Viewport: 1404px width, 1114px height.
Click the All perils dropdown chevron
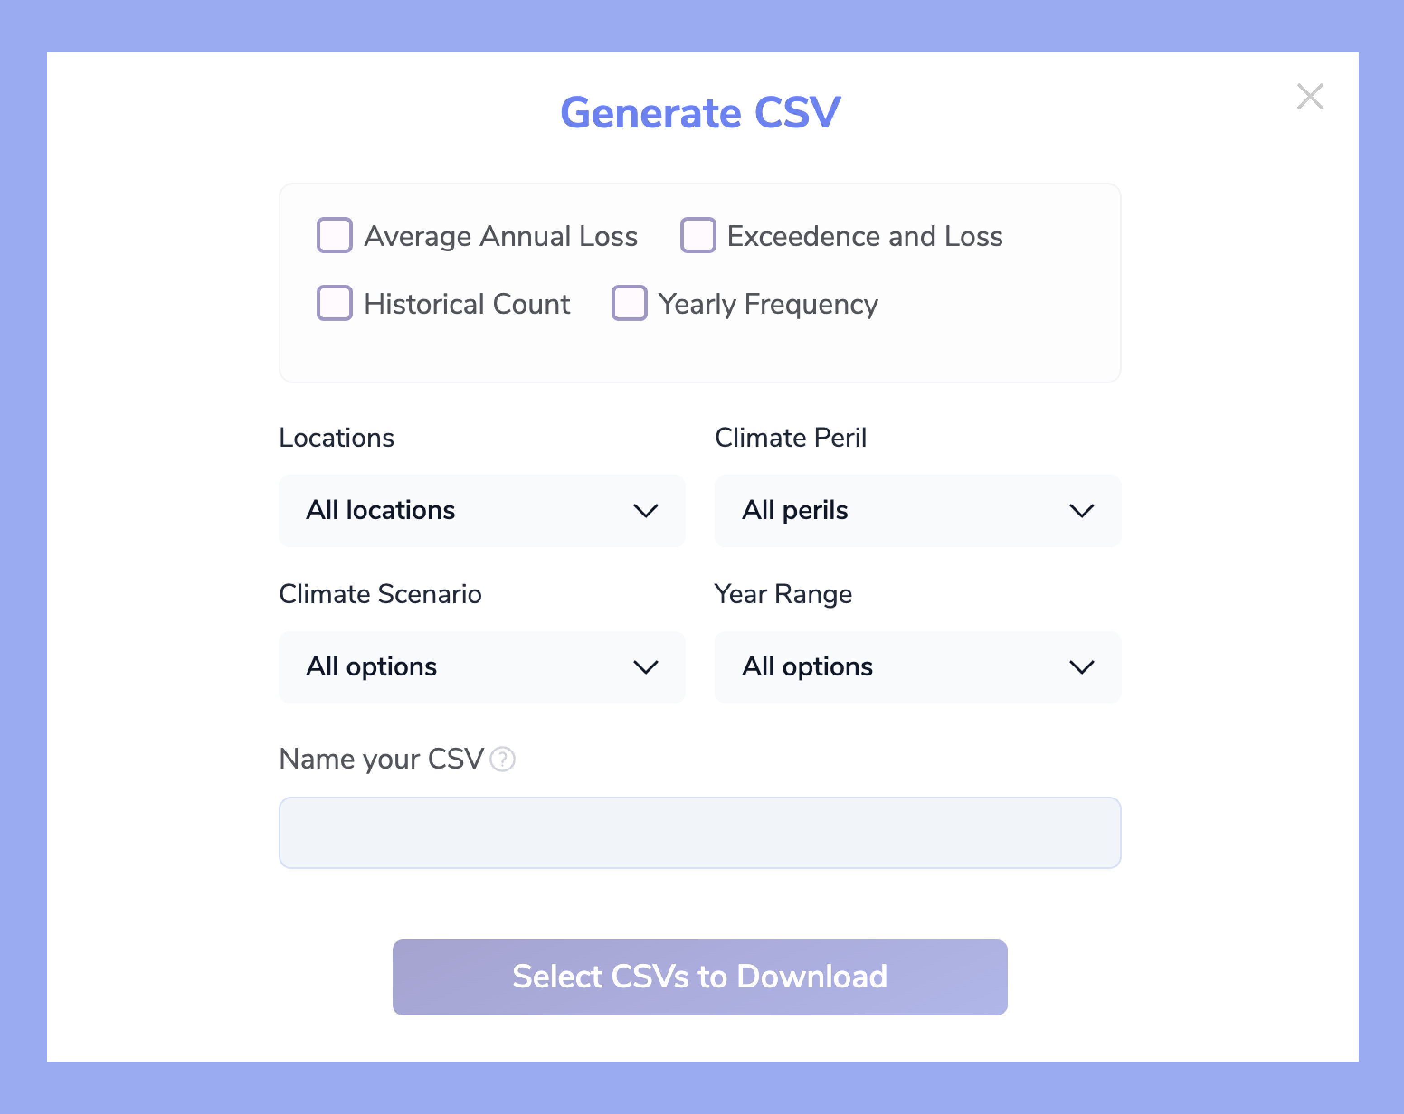[x=1084, y=510]
